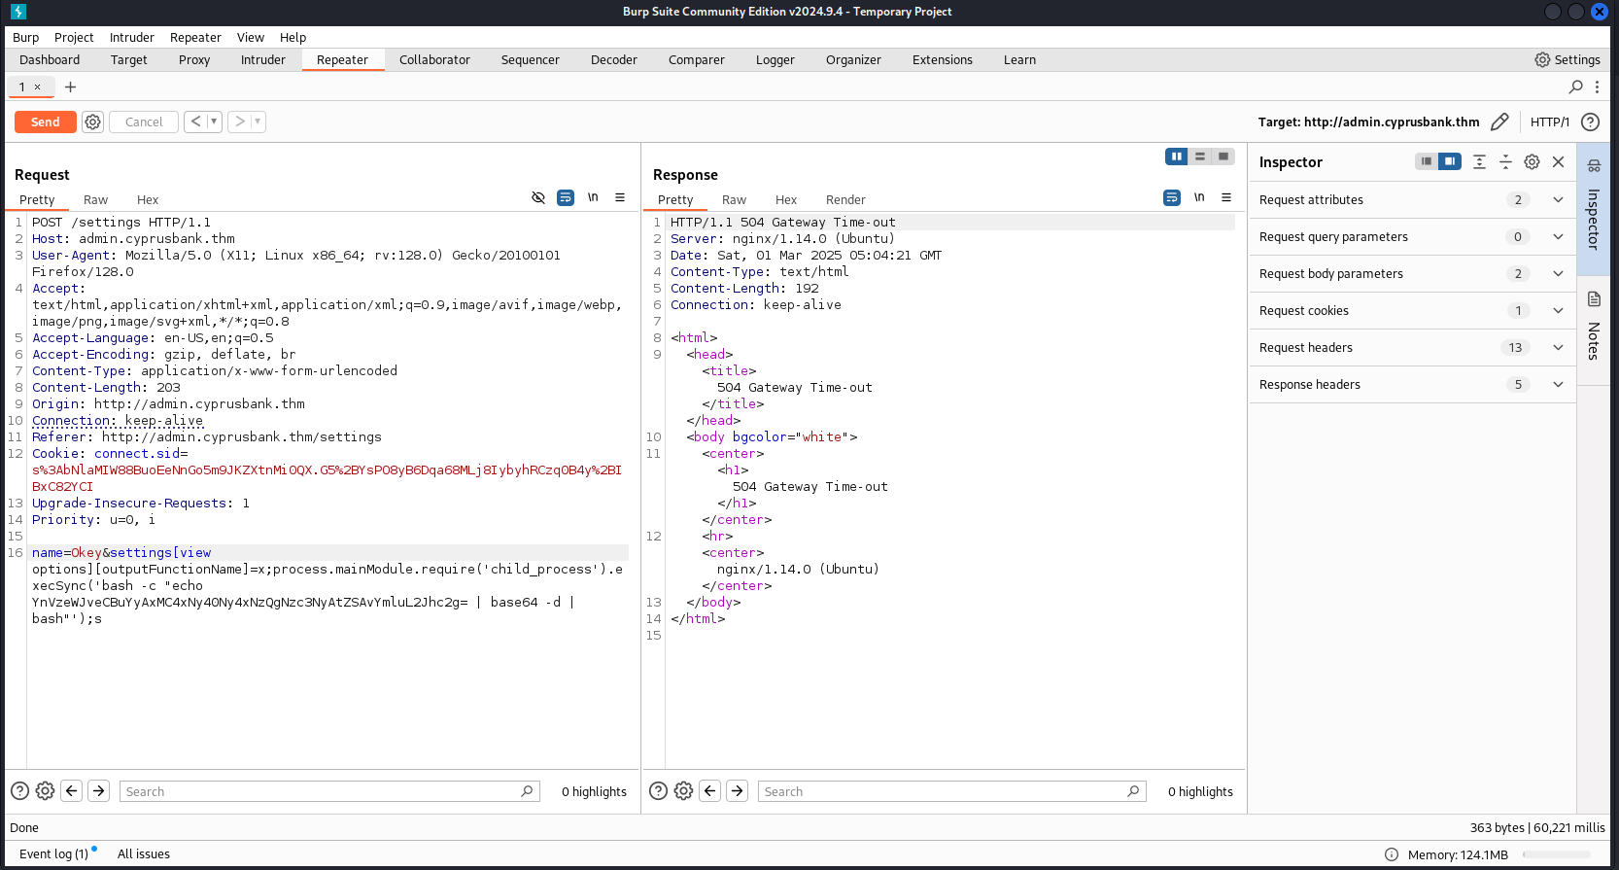The width and height of the screenshot is (1619, 870).
Task: Open Burp Settings
Action: pyautogui.click(x=1567, y=59)
